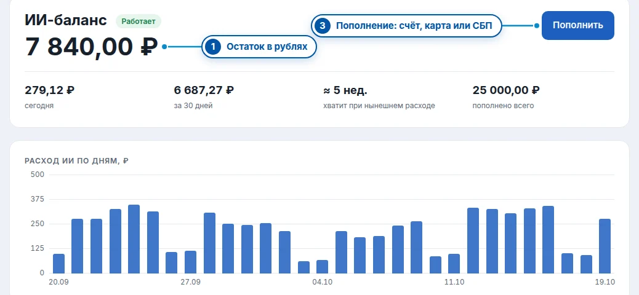Click the 6 687,27 ₽ value
Viewport: 639px width, 295px height.
(x=204, y=90)
